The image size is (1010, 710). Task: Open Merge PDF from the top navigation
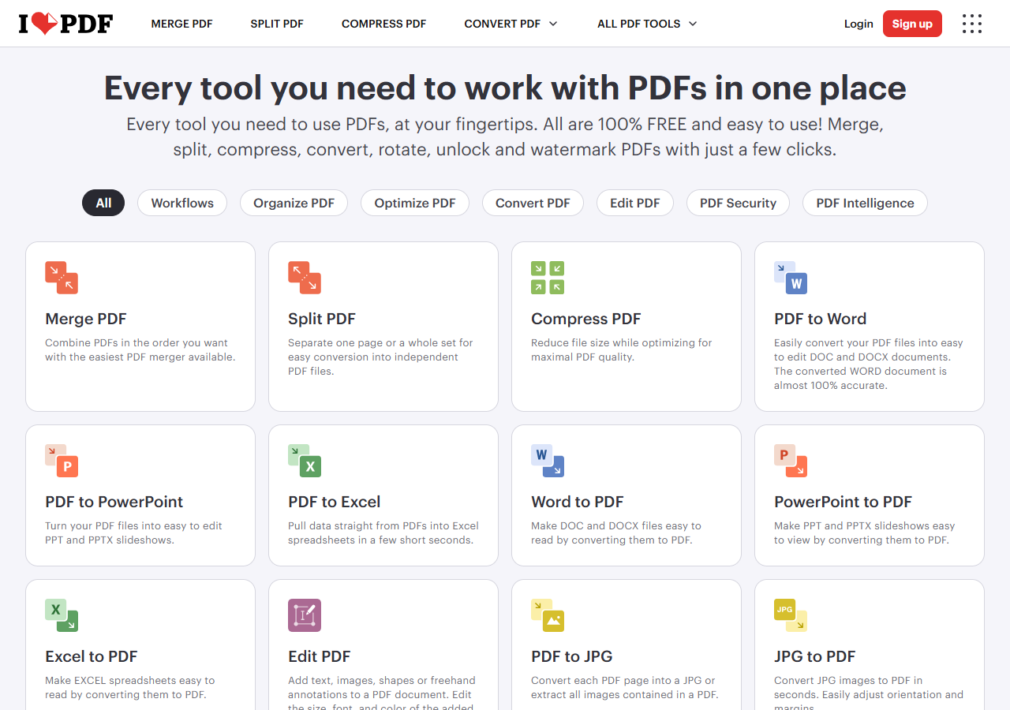181,24
